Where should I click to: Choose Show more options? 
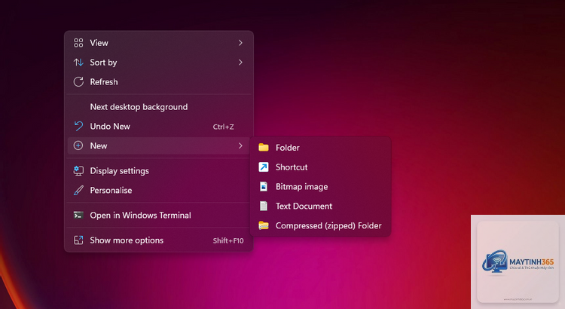158,240
